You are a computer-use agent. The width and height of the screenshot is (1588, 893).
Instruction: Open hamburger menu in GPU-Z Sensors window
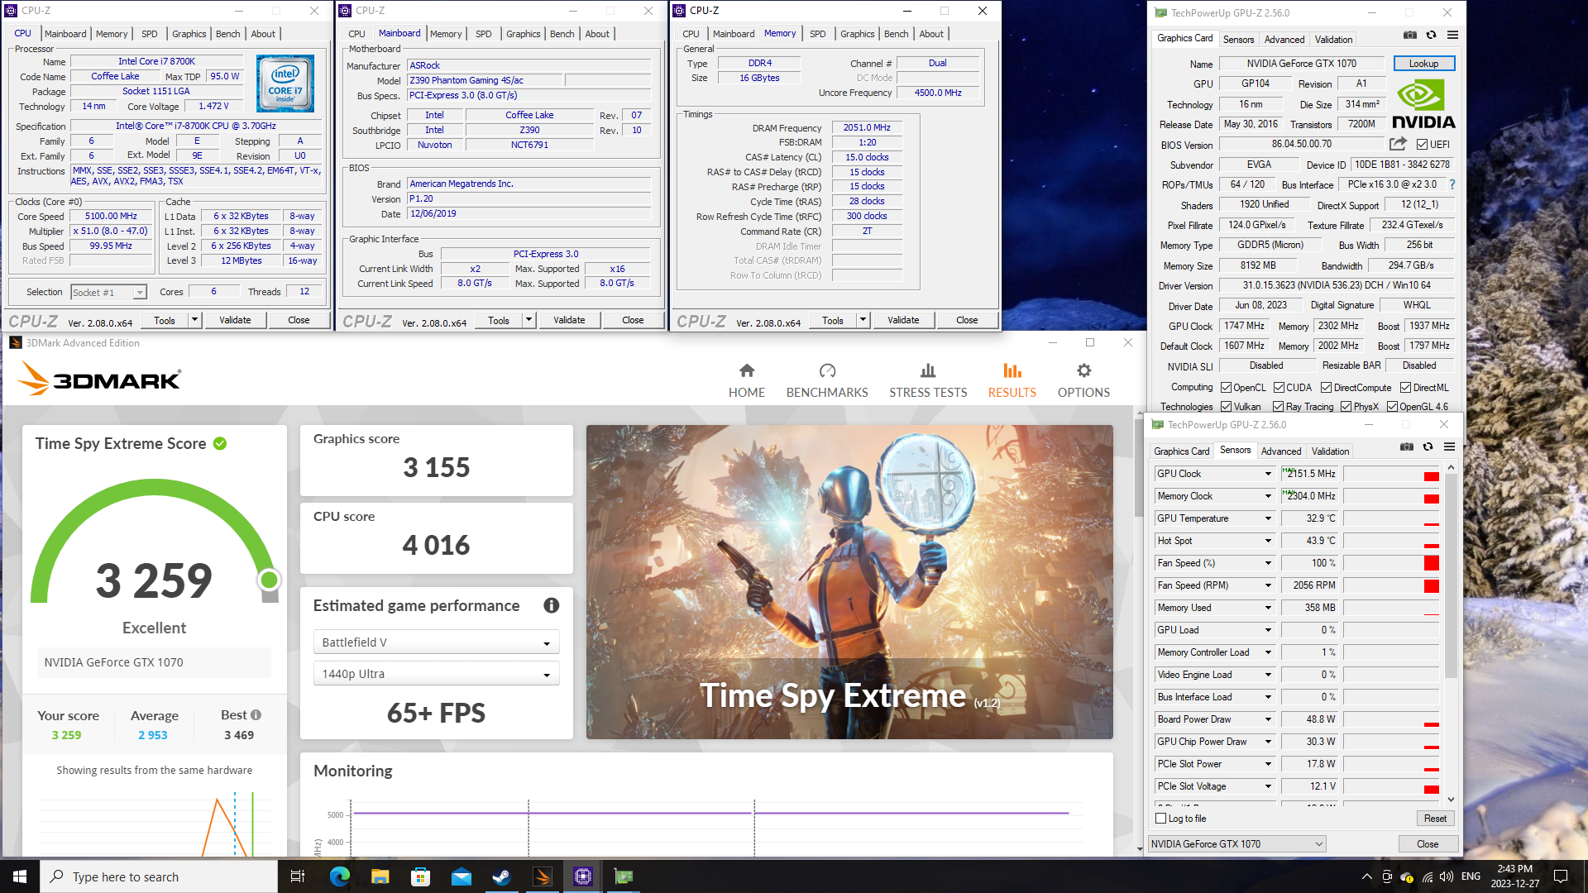[1449, 447]
